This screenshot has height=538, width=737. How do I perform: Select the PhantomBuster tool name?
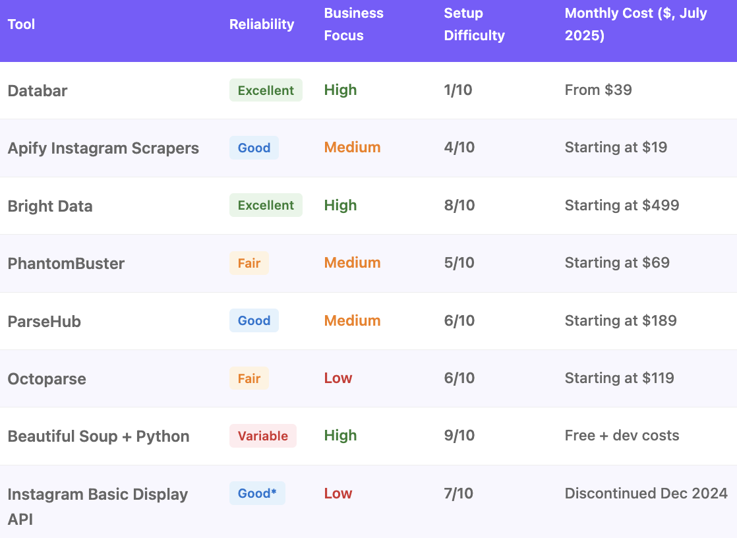67,263
